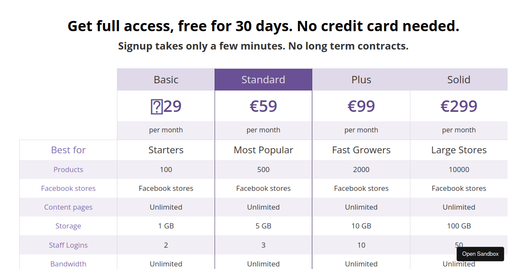
Task: Click the Bandwidth row label
Action: pos(68,264)
